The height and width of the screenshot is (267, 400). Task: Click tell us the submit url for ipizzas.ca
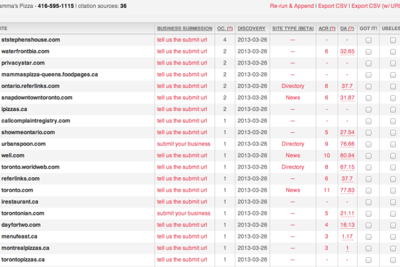(x=182, y=109)
